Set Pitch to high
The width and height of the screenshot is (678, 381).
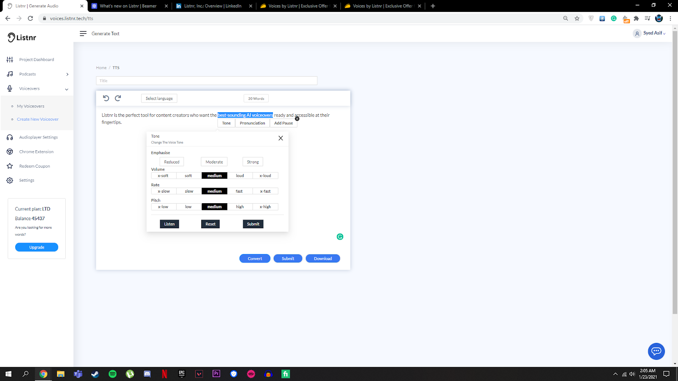240,207
